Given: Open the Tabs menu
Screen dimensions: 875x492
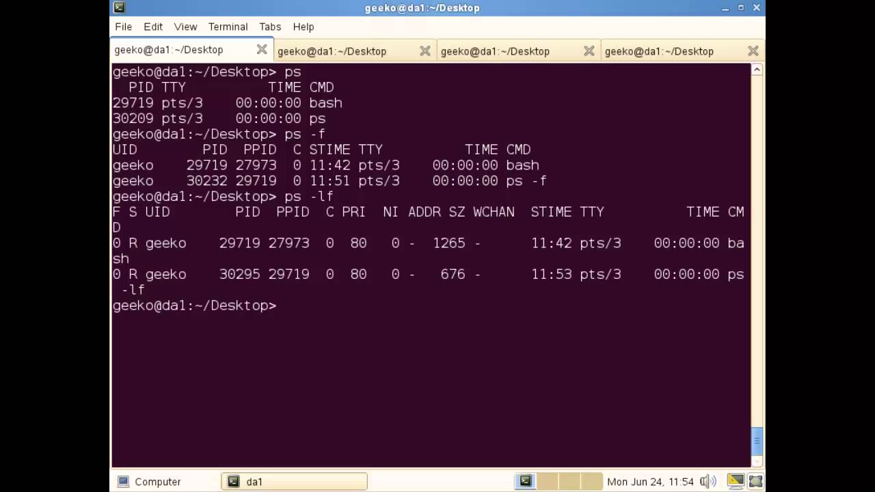Looking at the screenshot, I should (x=270, y=27).
